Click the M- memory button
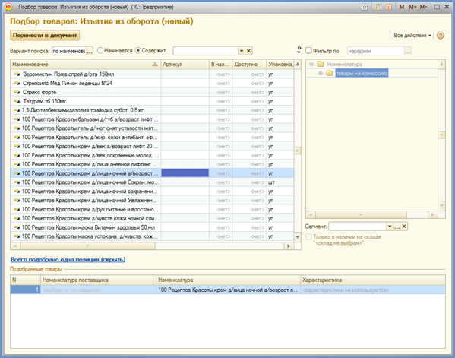 coord(423,7)
